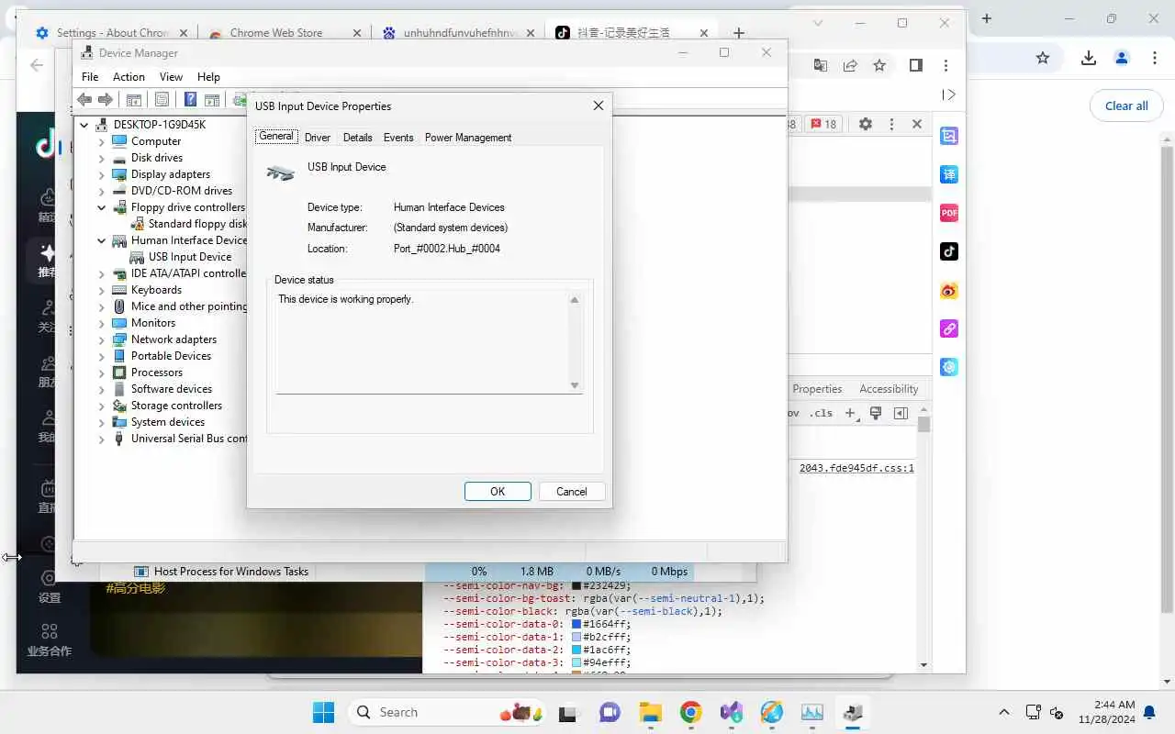Expand the Disk drives node

pyautogui.click(x=102, y=158)
